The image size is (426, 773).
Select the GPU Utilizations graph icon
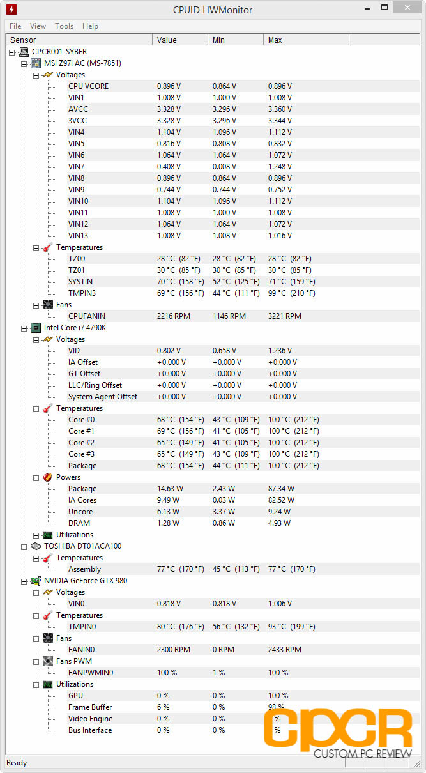click(x=49, y=684)
